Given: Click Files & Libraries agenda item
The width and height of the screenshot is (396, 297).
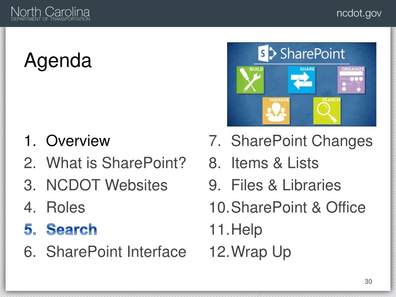Looking at the screenshot, I should 286,185.
